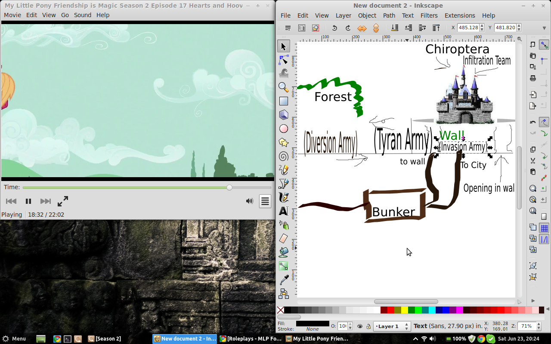The width and height of the screenshot is (551, 344).
Task: Toggle current layer lock icon
Action: point(368,326)
